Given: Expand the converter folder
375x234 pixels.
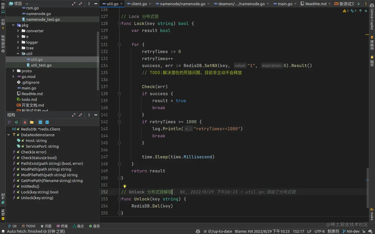Looking at the screenshot, I should coord(18,31).
